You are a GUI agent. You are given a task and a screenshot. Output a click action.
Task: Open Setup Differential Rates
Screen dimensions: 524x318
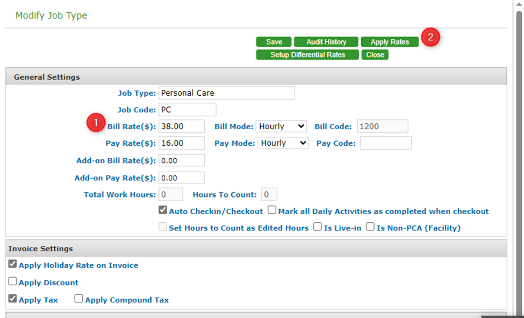point(307,55)
